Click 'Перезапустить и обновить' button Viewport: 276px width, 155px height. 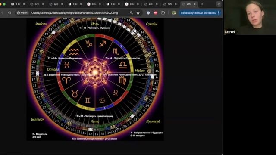coord(198,13)
